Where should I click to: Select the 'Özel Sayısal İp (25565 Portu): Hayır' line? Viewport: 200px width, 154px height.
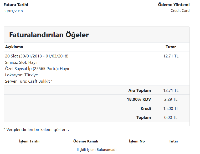(37, 69)
